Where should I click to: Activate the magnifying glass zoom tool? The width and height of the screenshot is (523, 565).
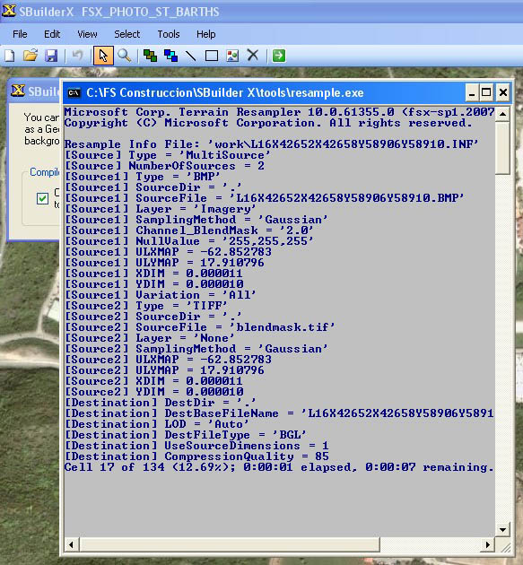tap(125, 56)
